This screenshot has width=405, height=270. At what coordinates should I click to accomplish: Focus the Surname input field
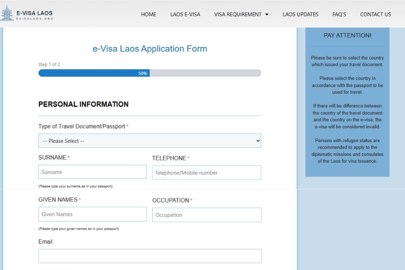tap(92, 172)
